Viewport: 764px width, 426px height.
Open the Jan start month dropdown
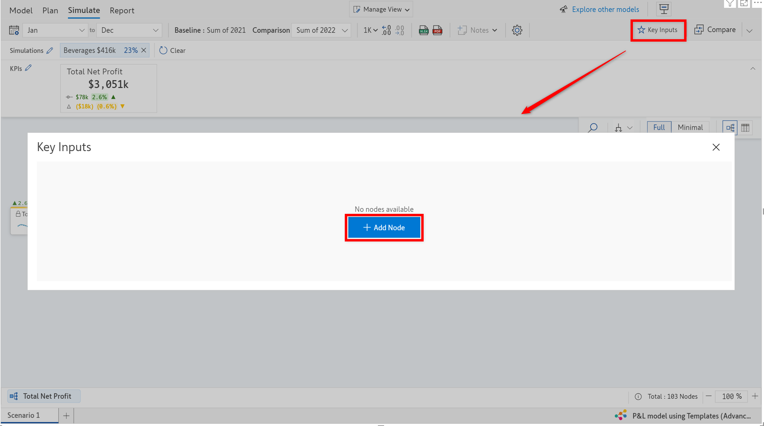coord(55,30)
